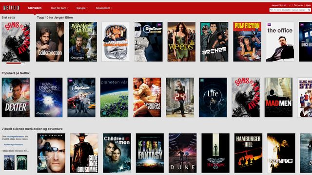
Task: Open How the Universe Works poster
Action: (49, 97)
